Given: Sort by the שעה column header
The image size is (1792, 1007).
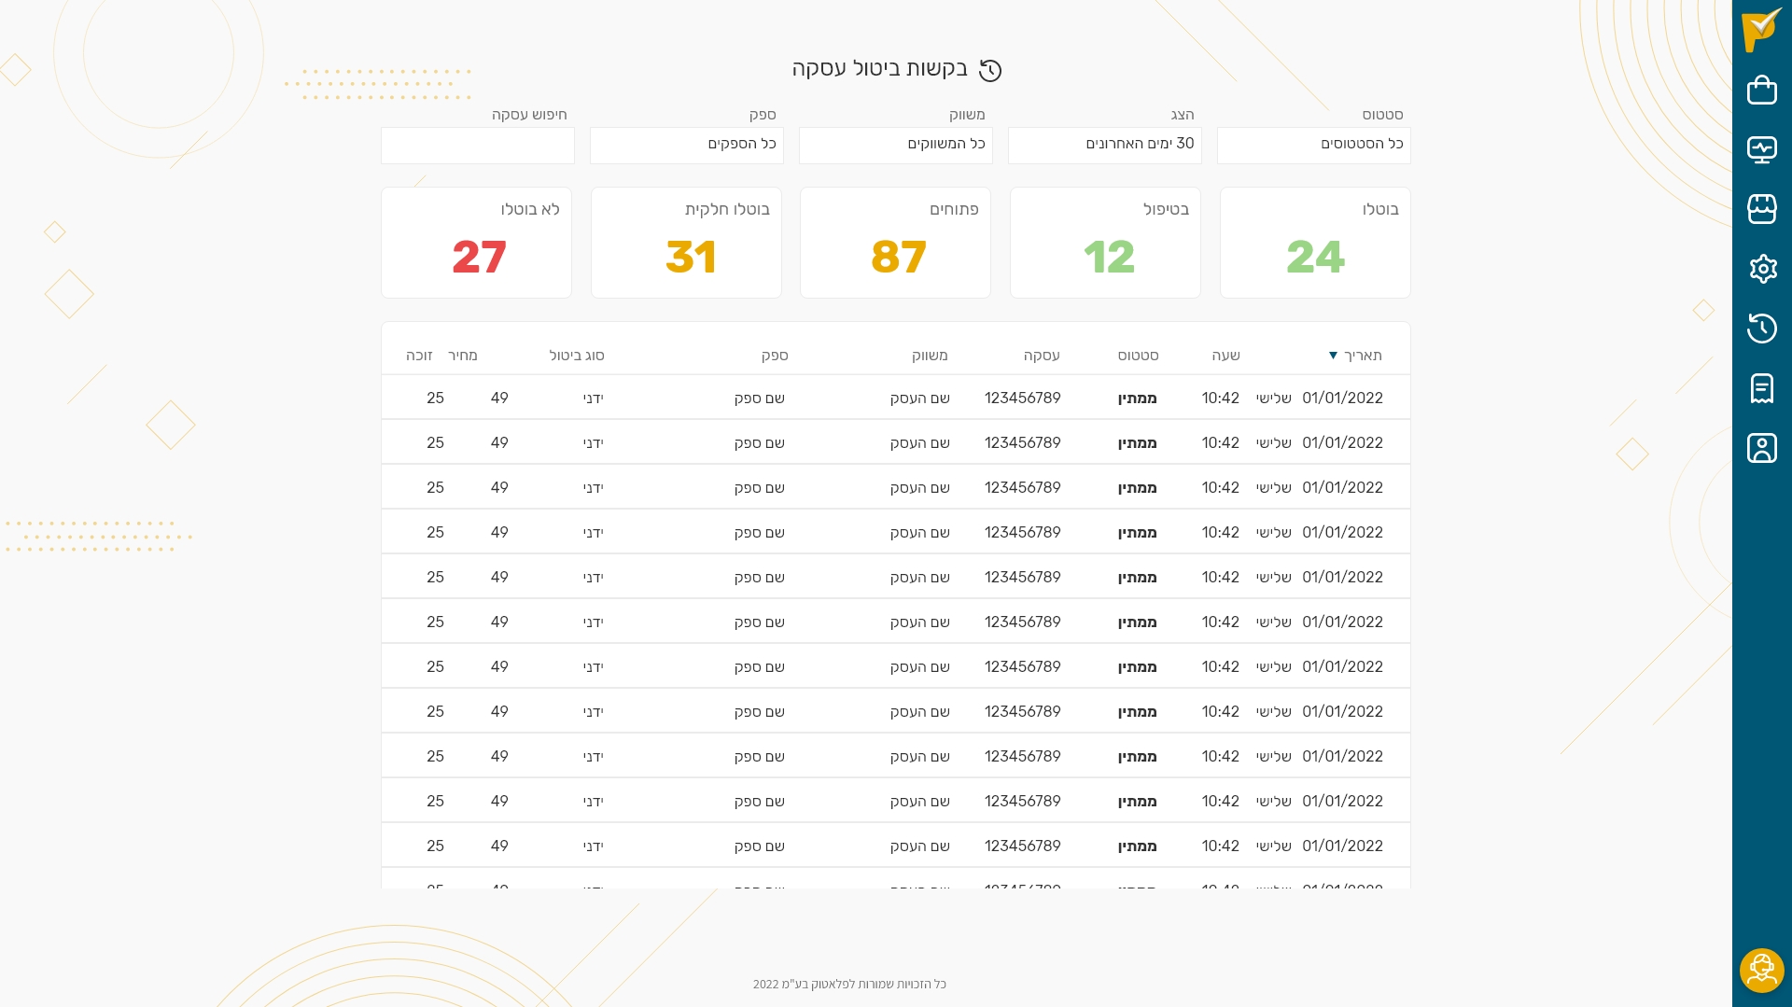Looking at the screenshot, I should tap(1225, 356).
